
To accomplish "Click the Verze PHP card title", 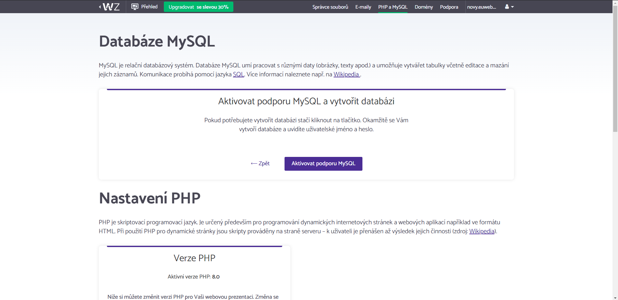I will coord(194,258).
